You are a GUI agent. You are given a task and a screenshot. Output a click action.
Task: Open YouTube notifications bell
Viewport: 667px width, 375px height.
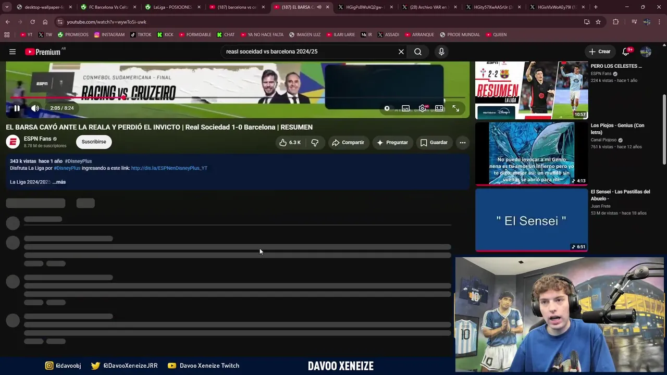pyautogui.click(x=626, y=52)
